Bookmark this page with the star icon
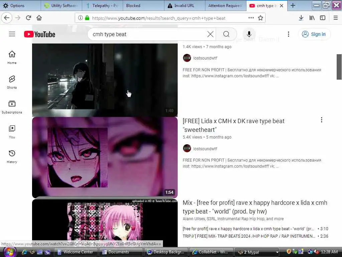Screen dimensions: 342x257 261,18
